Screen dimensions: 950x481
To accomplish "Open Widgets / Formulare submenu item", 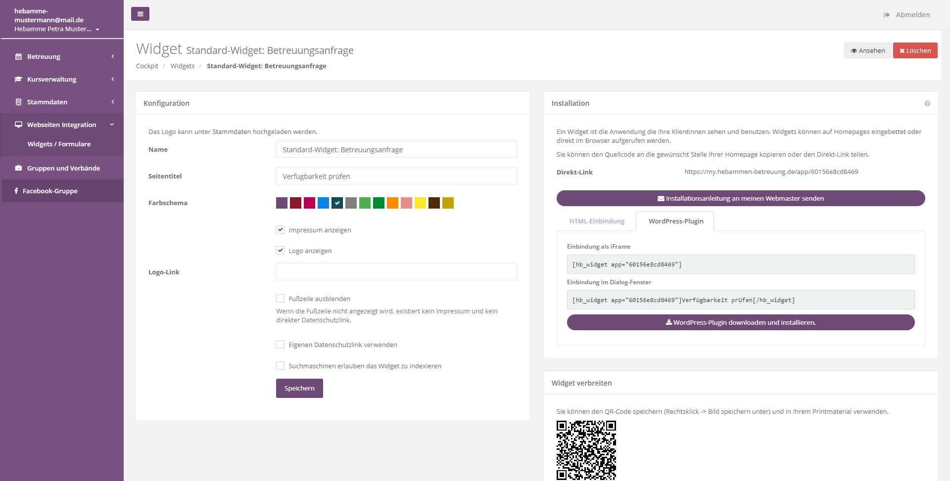I will pos(59,144).
